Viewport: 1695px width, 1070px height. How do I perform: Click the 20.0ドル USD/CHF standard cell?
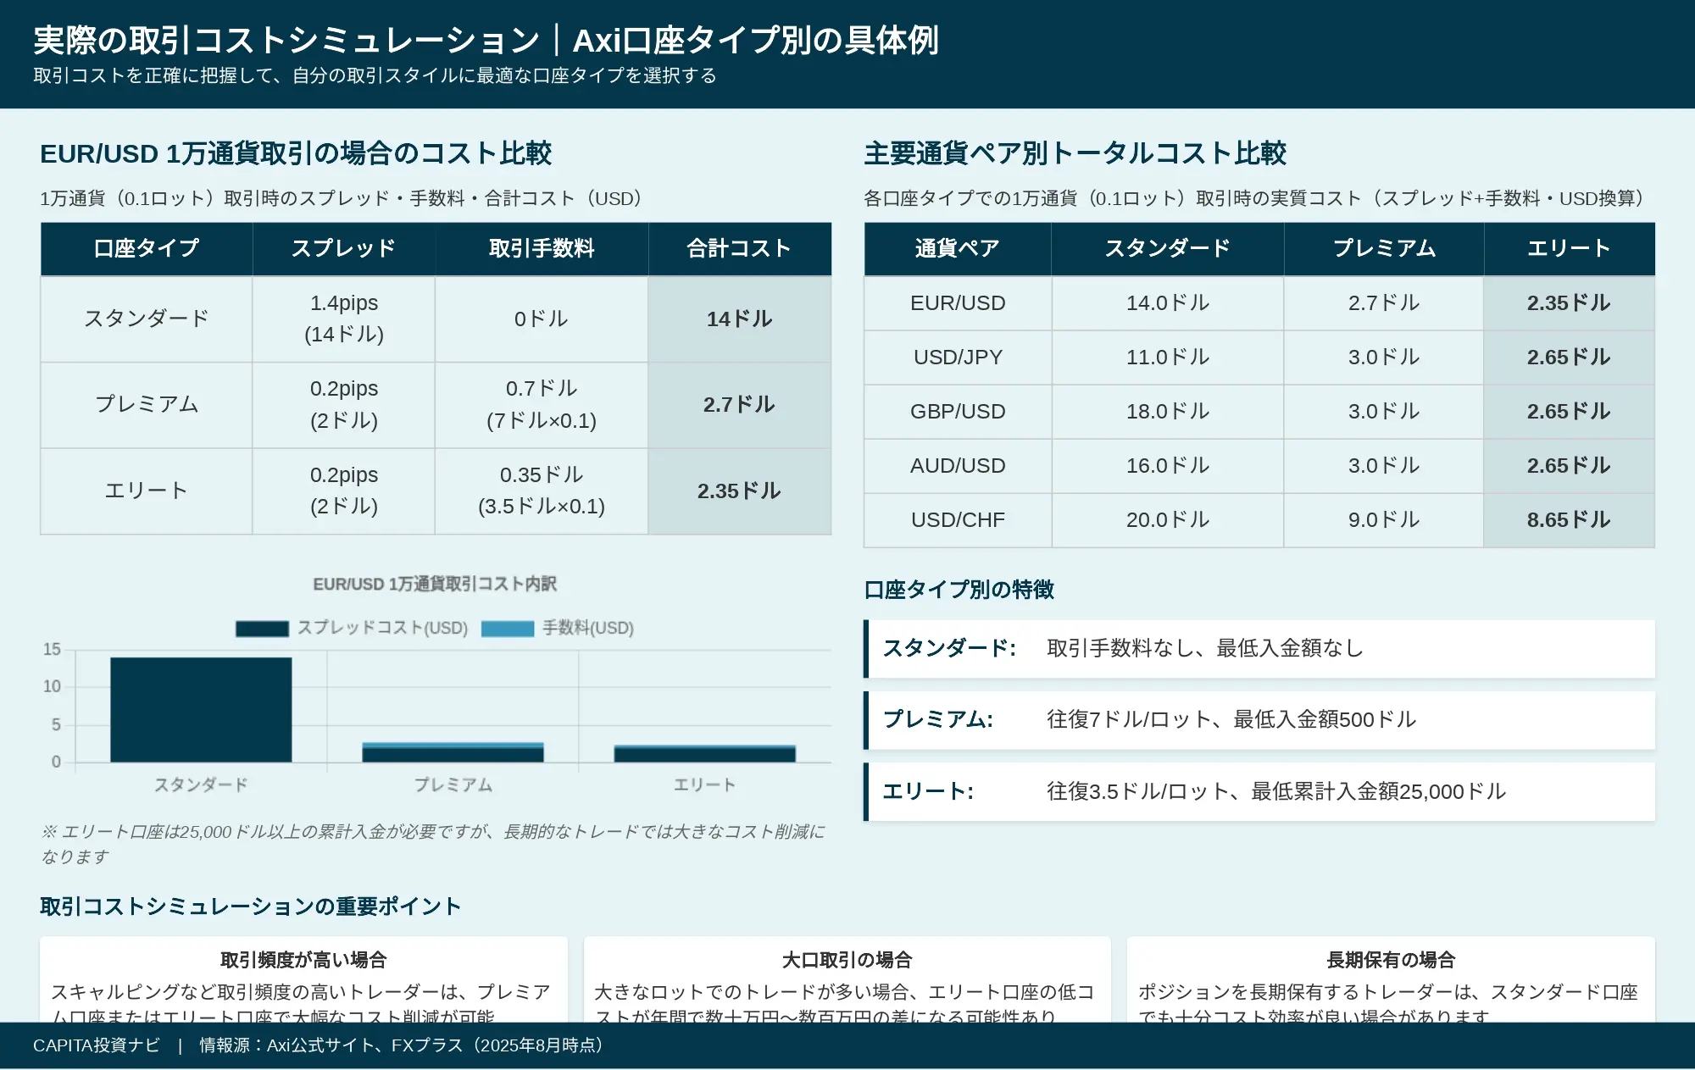tap(1167, 520)
